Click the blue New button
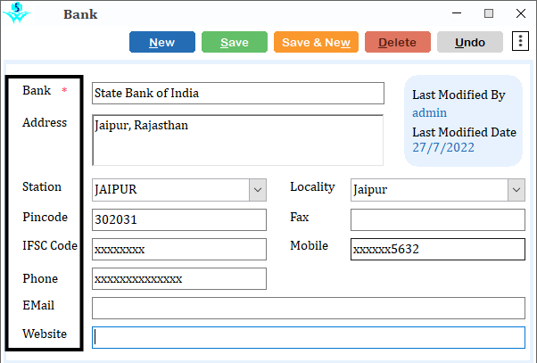This screenshot has width=537, height=363. pos(162,42)
